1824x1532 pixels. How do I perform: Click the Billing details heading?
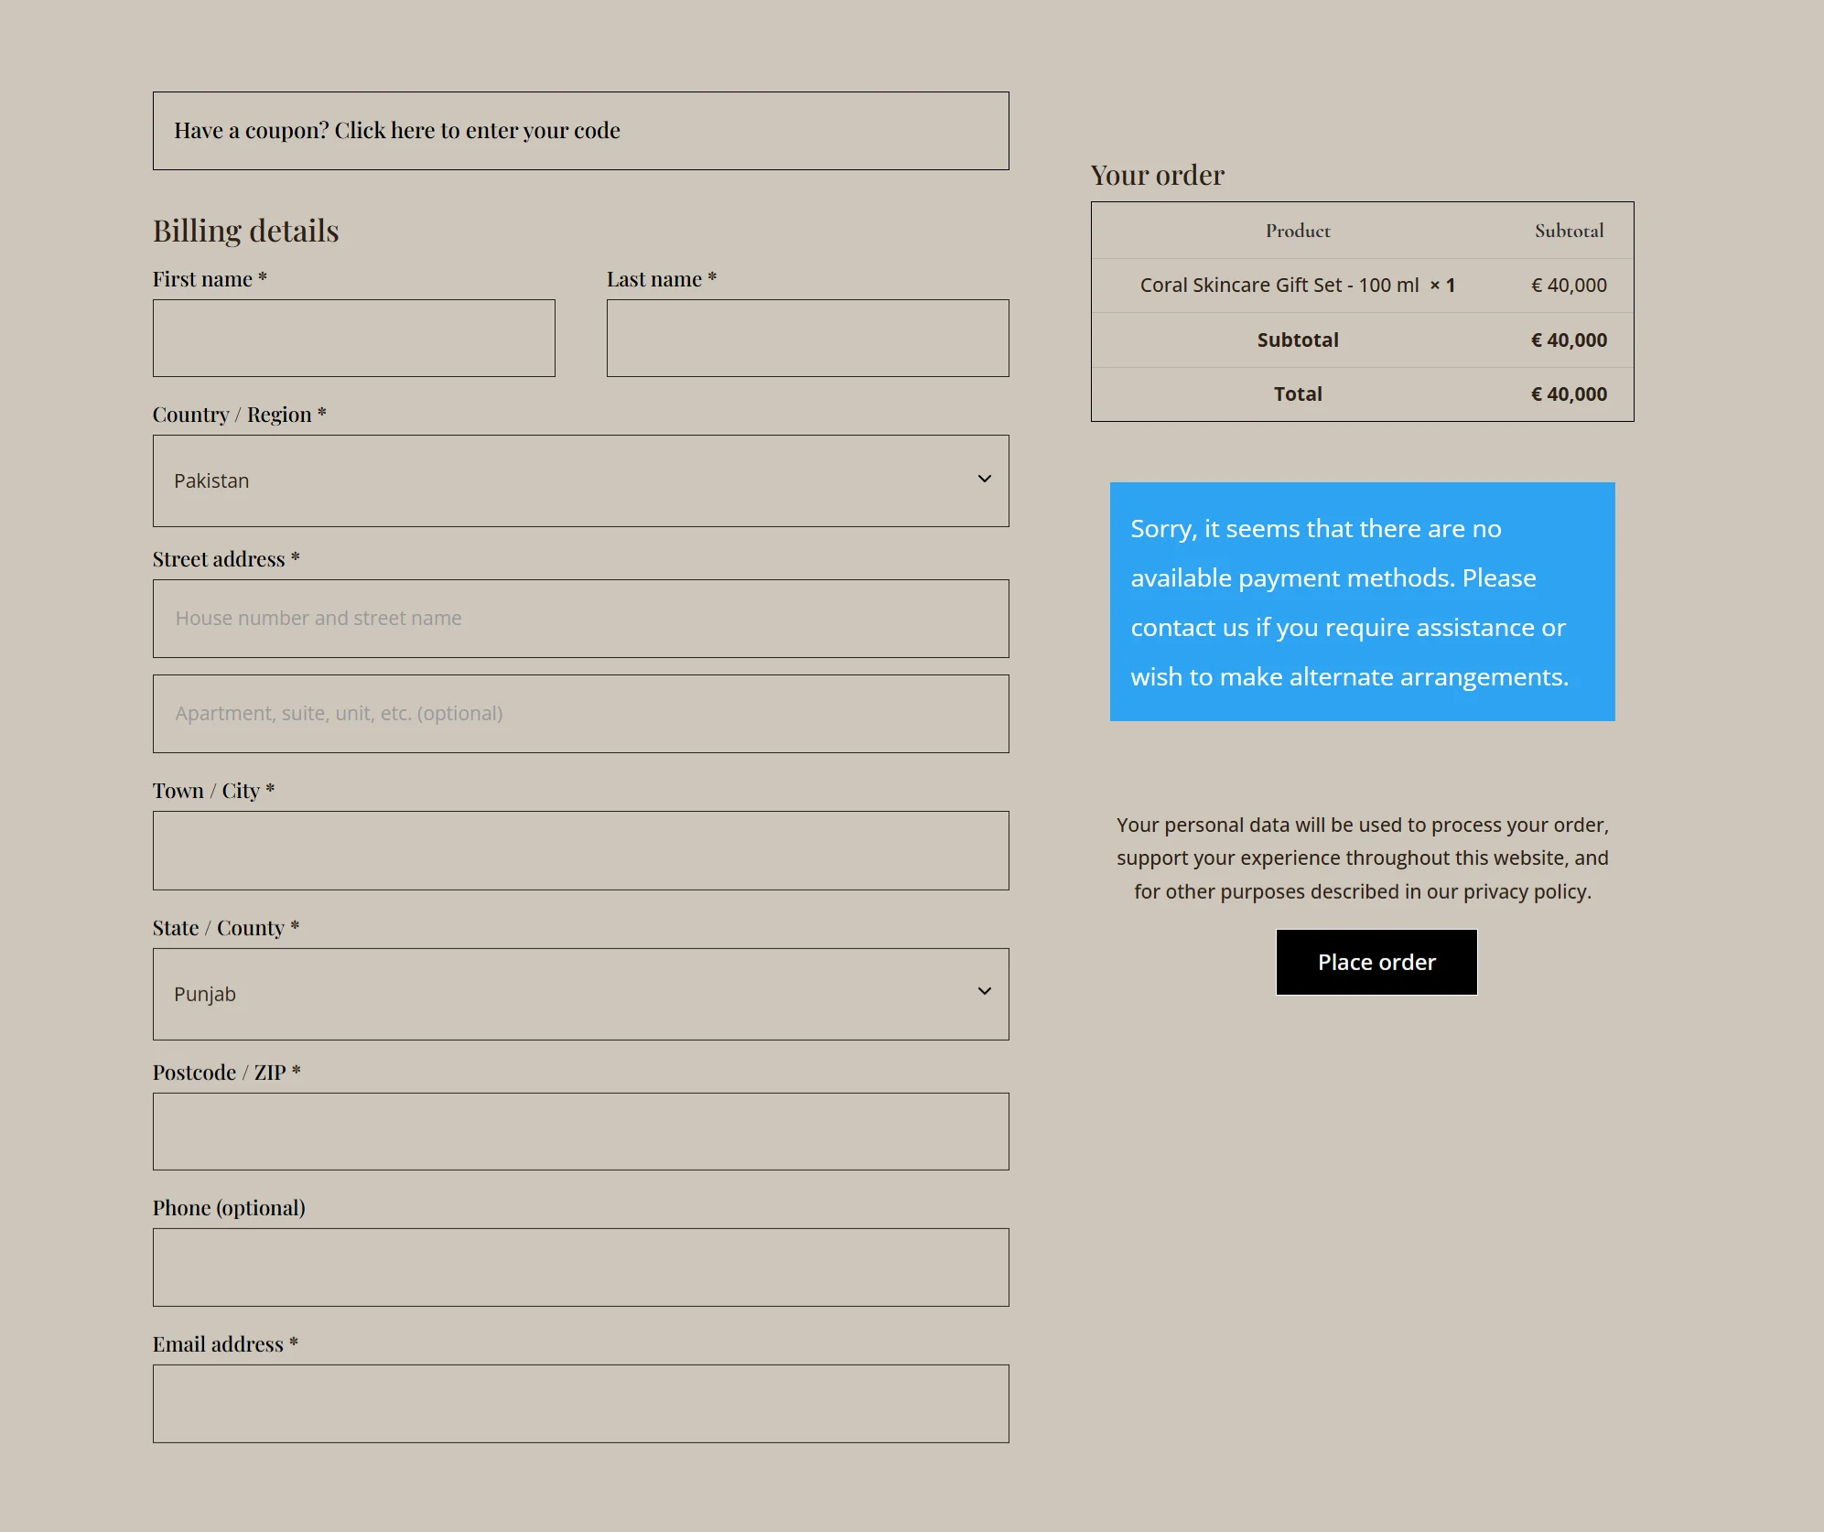pos(245,232)
